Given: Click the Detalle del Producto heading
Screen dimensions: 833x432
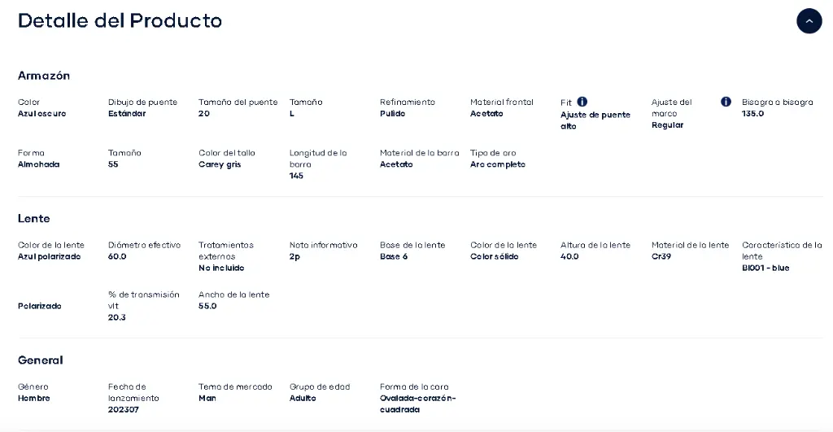Looking at the screenshot, I should [120, 20].
